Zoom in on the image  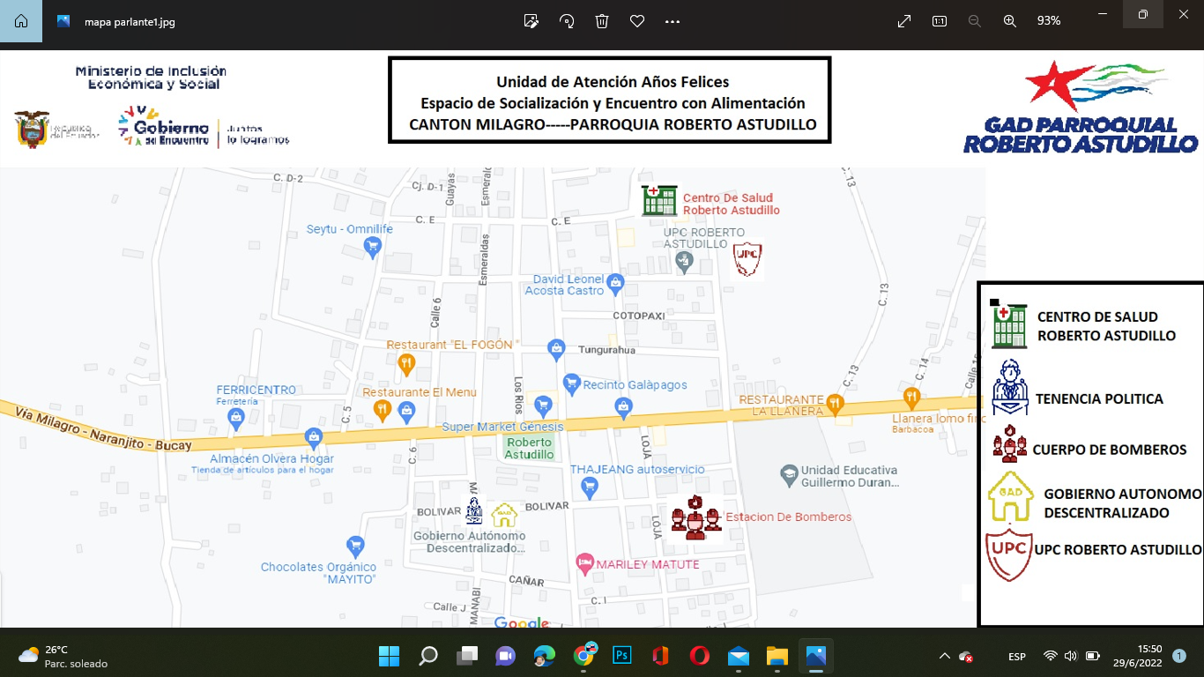1010,21
